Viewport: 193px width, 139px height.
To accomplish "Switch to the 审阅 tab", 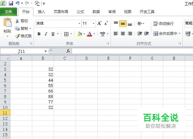I will click(x=112, y=12).
